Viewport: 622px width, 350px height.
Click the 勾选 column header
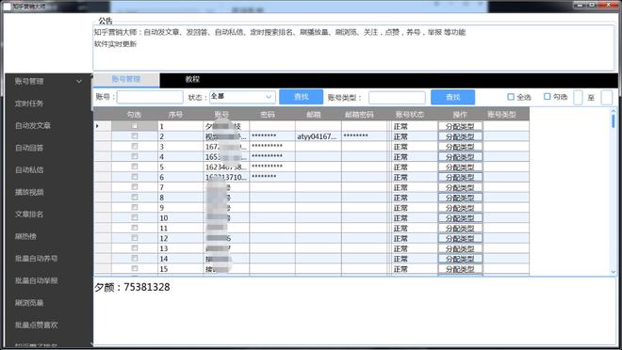click(134, 115)
